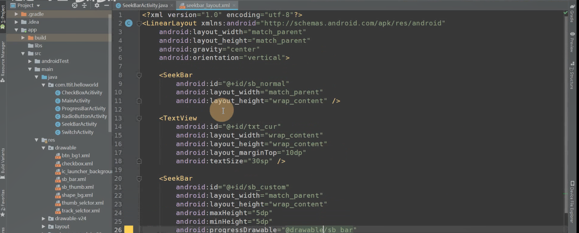The height and width of the screenshot is (233, 579).
Task: Collapse the com.ttit.helloworld package
Action: point(43,85)
